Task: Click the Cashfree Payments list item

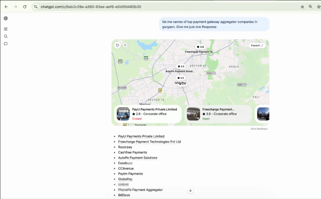Action: [x=133, y=152]
